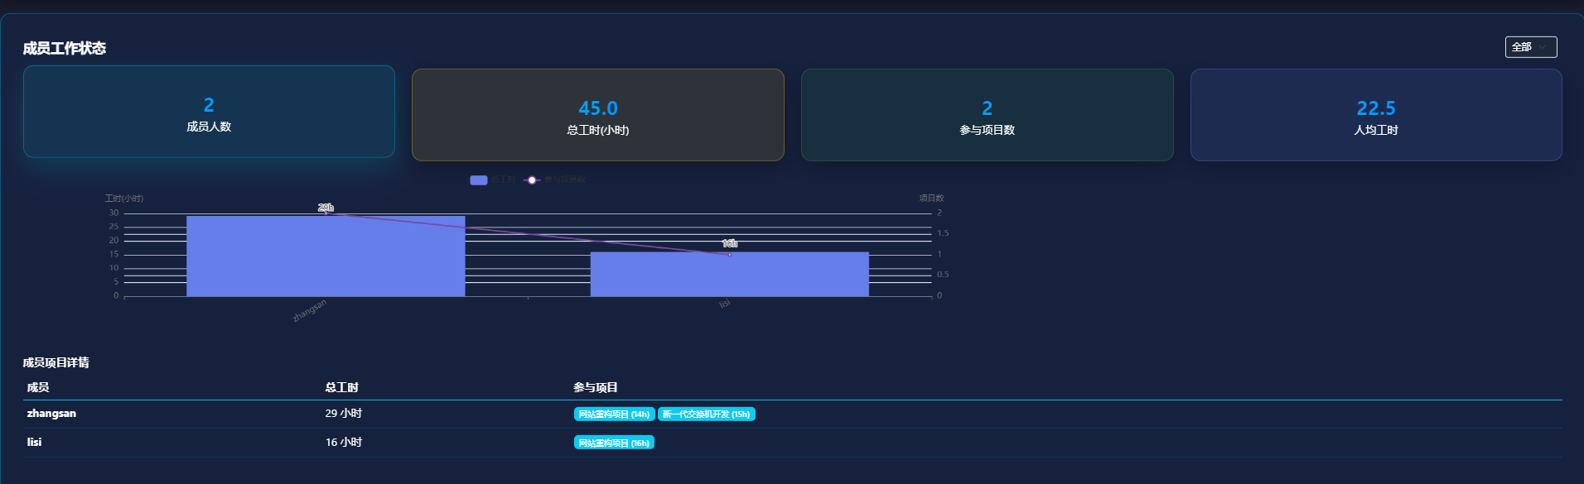Image resolution: width=1584 pixels, height=484 pixels.
Task: Select the 成员人数 summary card
Action: click(209, 112)
